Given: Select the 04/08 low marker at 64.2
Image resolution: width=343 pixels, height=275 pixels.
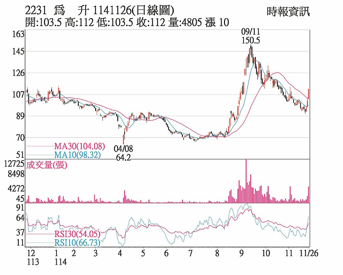Looking at the screenshot, I should tap(123, 153).
